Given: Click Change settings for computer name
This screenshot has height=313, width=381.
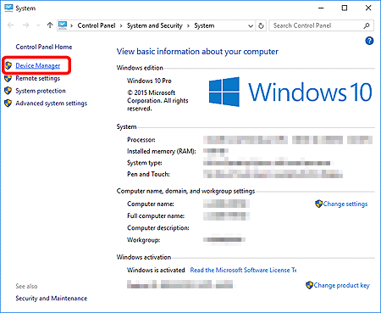Looking at the screenshot, I should 345,204.
